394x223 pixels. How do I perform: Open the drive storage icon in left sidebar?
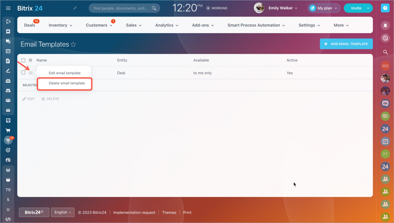click(x=8, y=91)
